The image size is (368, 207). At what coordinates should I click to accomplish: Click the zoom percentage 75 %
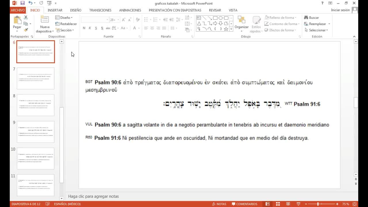[346, 204]
